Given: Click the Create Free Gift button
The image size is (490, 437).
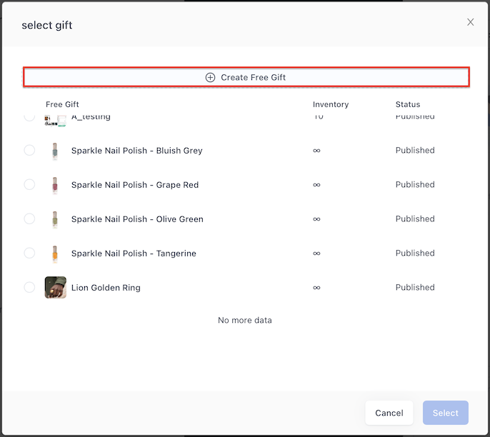Looking at the screenshot, I should [x=246, y=77].
